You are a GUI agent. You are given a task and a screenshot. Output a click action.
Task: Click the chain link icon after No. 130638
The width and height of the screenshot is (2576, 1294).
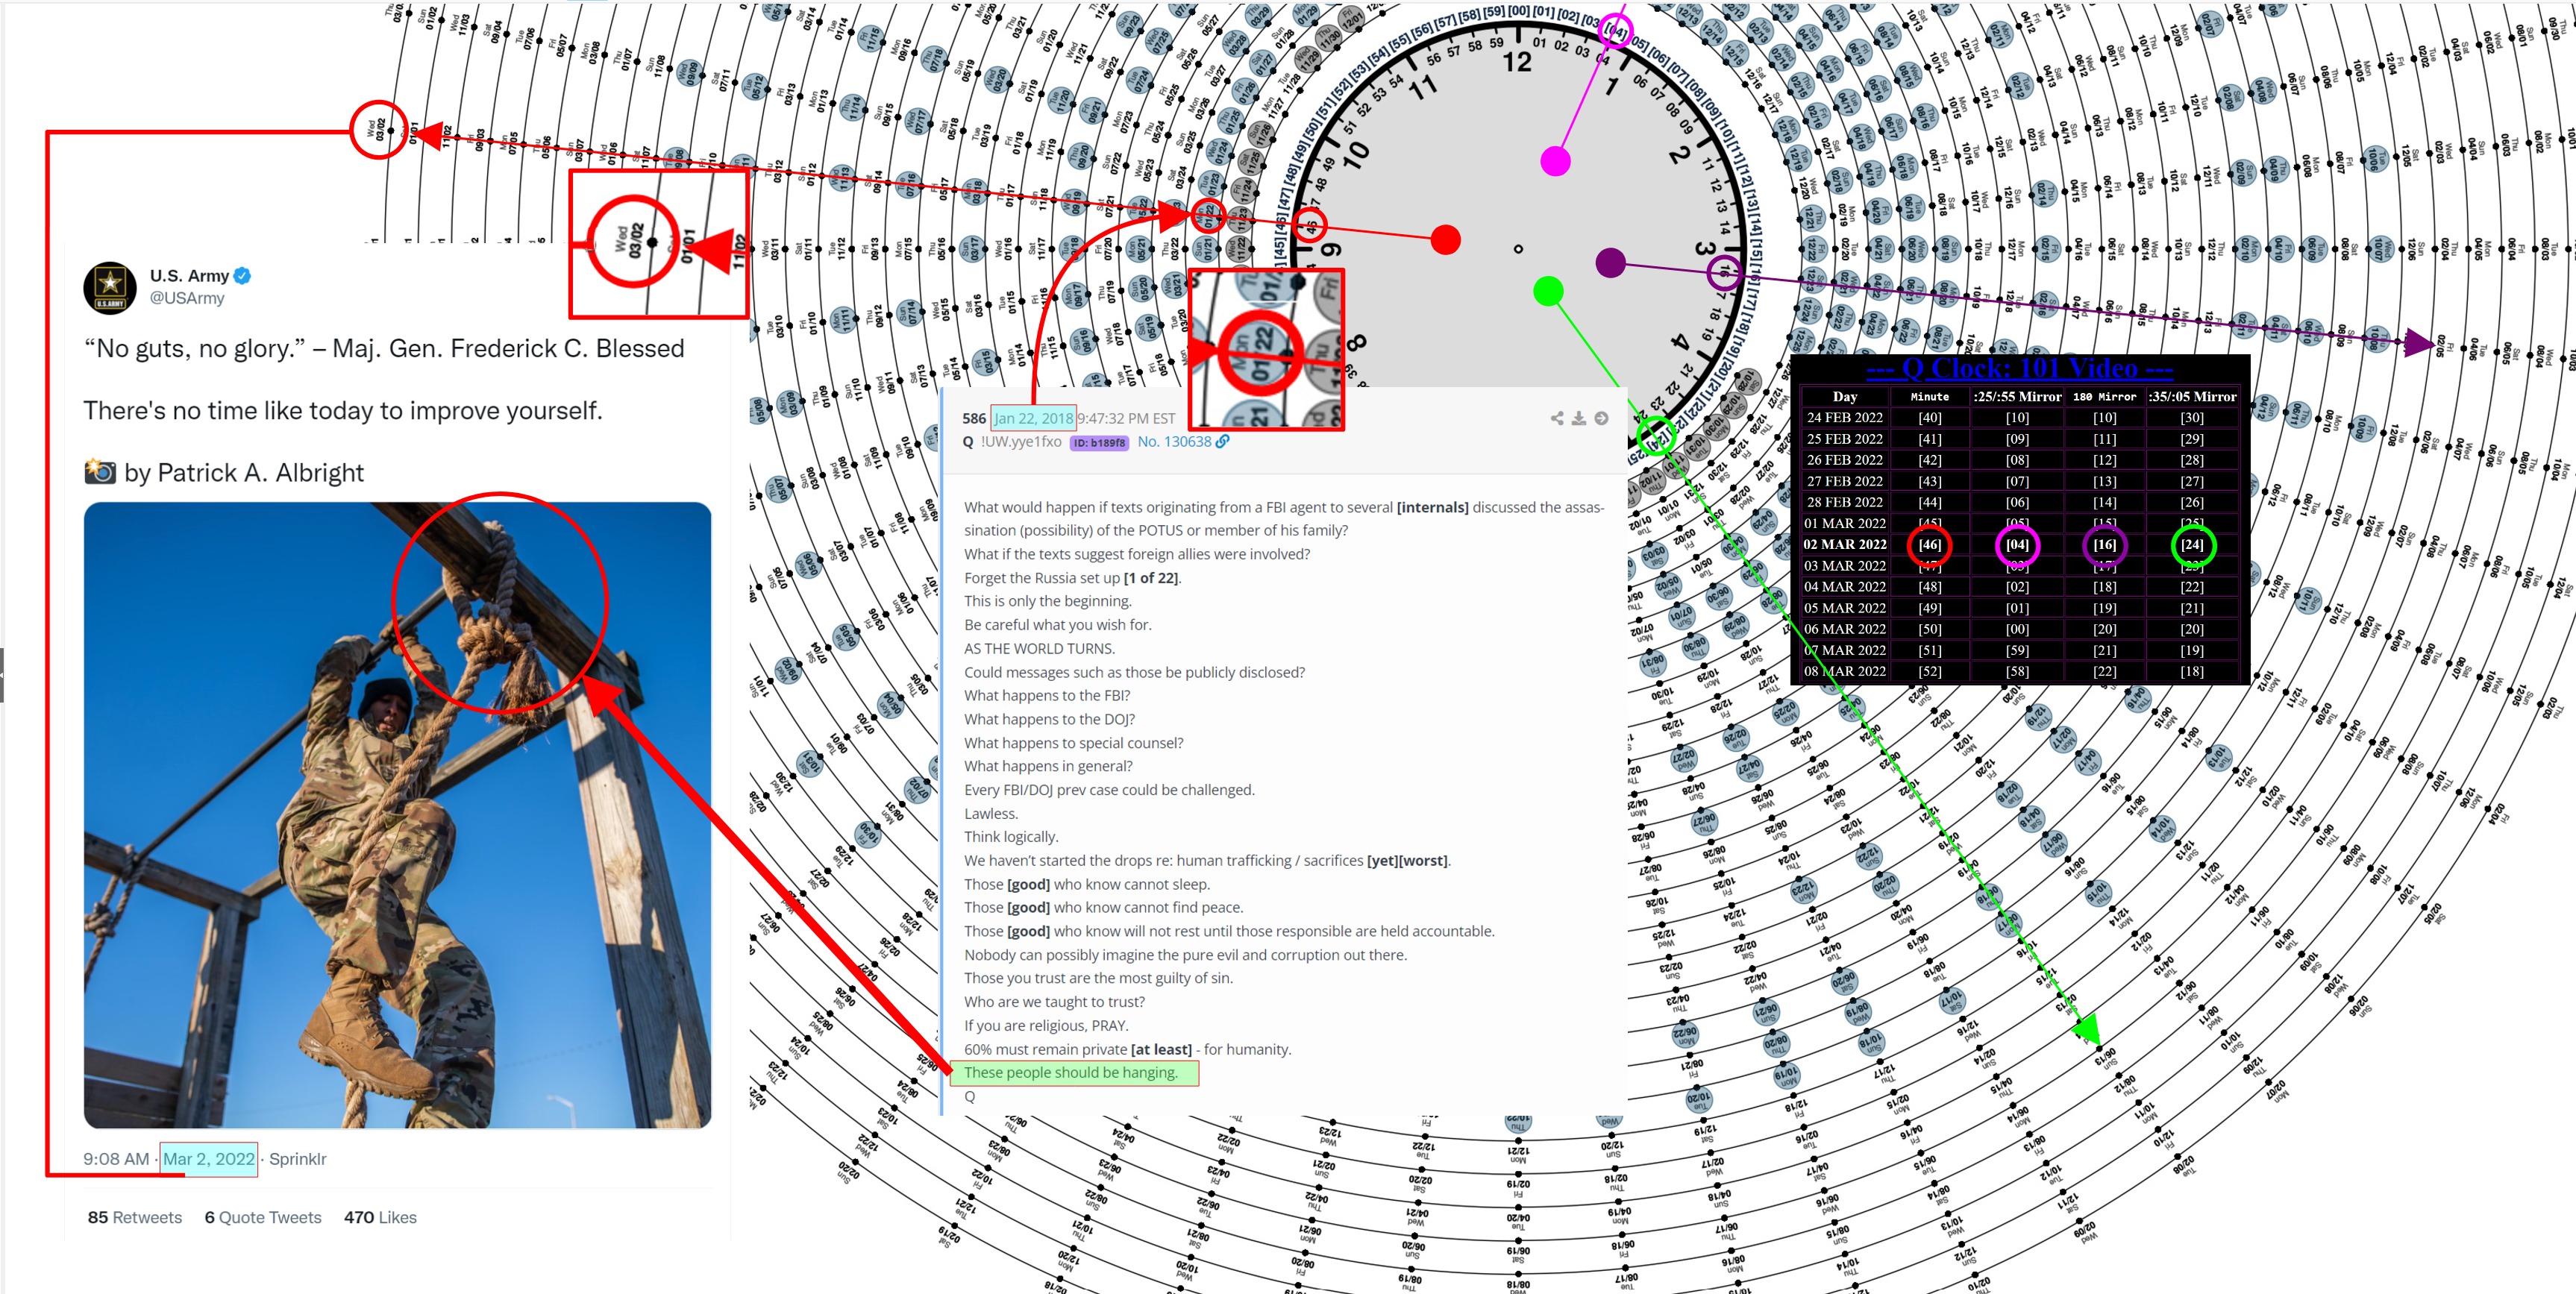coord(1222,441)
